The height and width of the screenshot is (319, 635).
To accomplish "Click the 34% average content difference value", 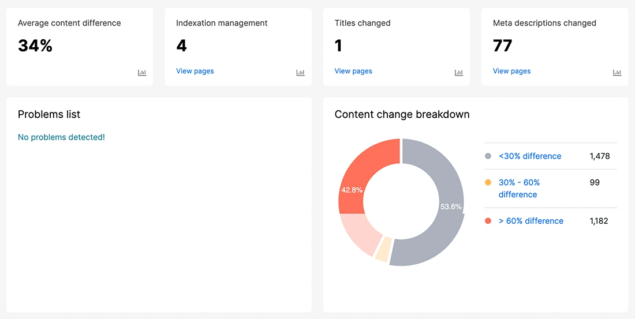I will (x=35, y=46).
